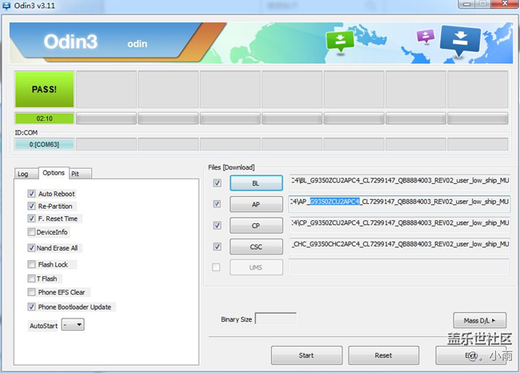Click the small purple download marker icon
The height and width of the screenshot is (373, 520).
click(426, 36)
